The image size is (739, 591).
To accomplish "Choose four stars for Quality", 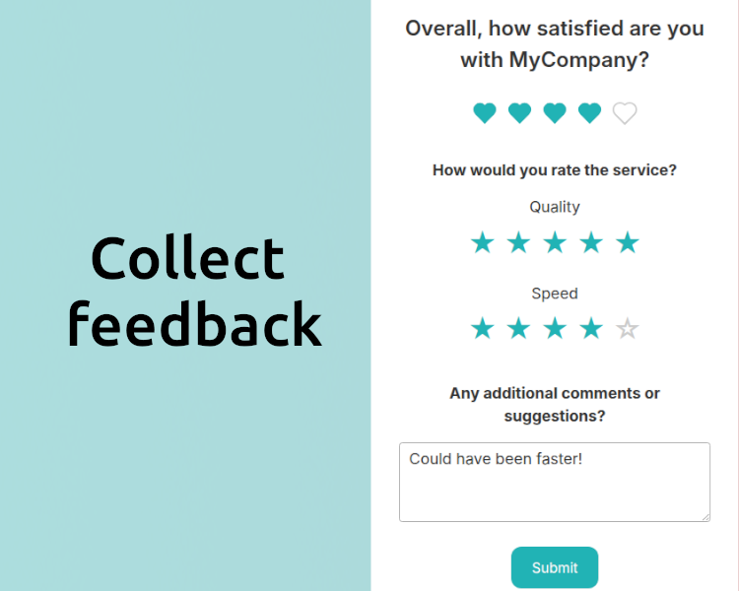I will pyautogui.click(x=591, y=242).
